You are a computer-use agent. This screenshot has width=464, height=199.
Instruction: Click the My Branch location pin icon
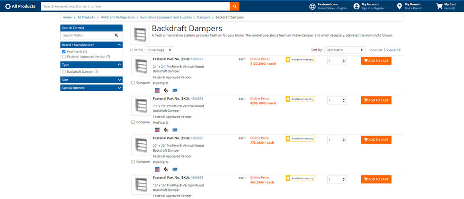click(400, 6)
